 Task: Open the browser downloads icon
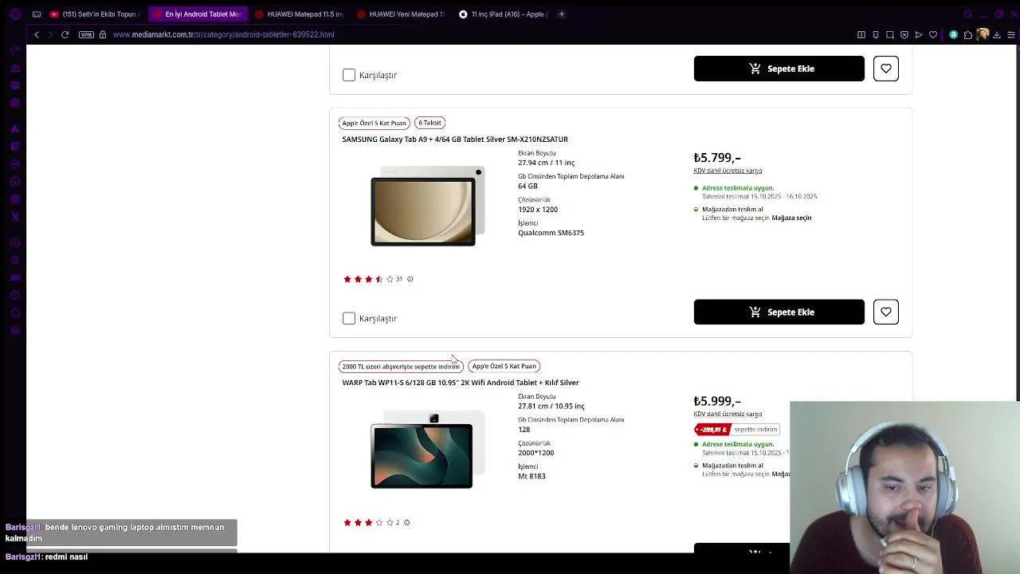[x=997, y=34]
